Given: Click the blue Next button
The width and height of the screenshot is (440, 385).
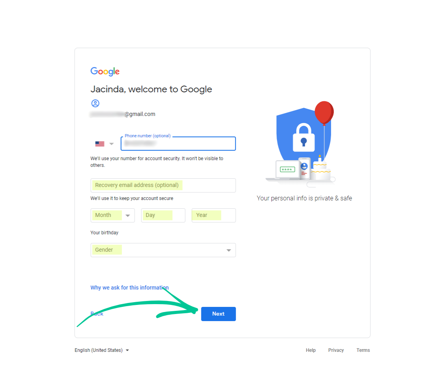Looking at the screenshot, I should pos(218,314).
